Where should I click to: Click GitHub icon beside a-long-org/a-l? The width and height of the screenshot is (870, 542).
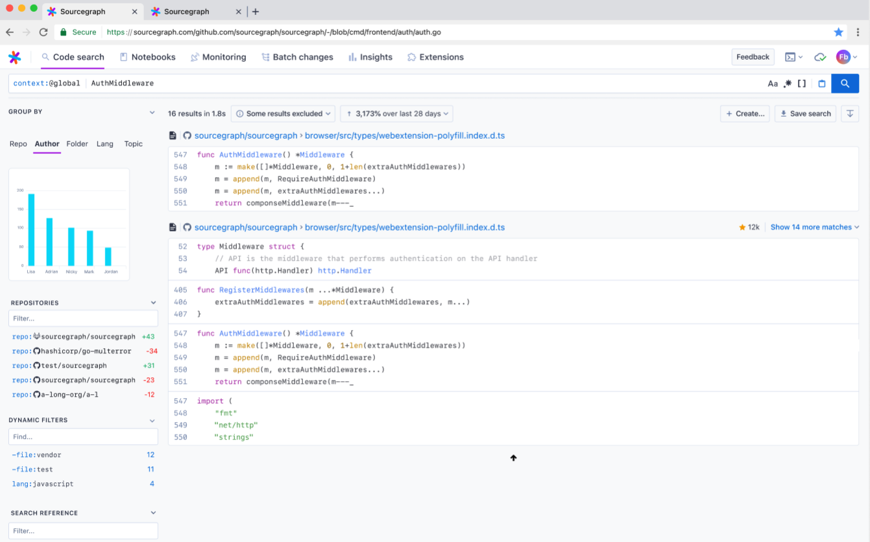pyautogui.click(x=36, y=395)
